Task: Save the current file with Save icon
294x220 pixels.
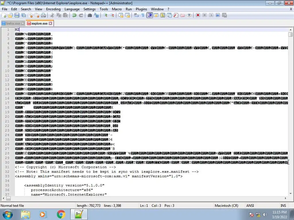Action: coord(17,15)
